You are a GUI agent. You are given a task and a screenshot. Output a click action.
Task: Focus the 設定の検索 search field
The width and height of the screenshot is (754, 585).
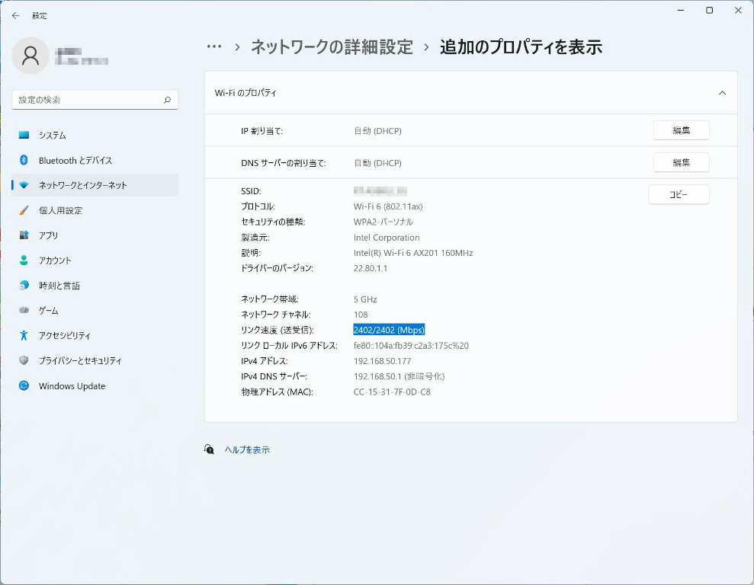(x=88, y=100)
